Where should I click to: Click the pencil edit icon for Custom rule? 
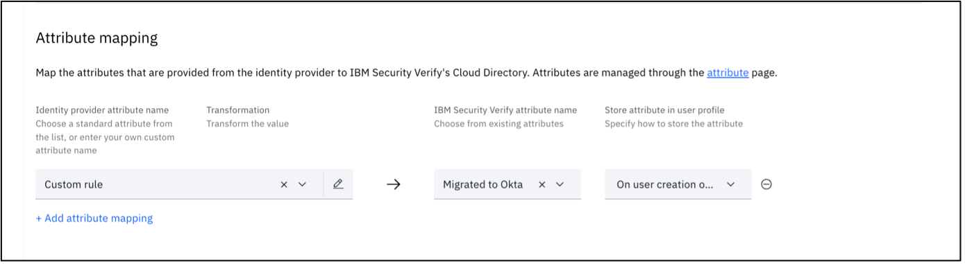[x=338, y=184]
